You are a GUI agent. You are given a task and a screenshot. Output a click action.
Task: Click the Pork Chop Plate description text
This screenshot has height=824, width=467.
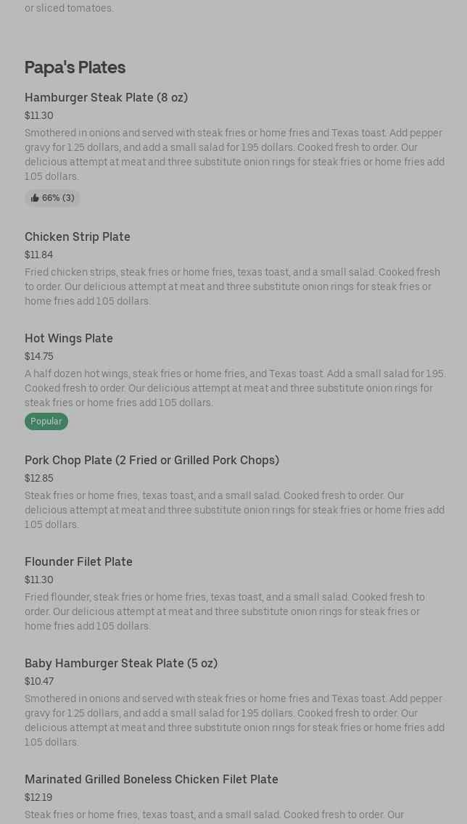(x=233, y=510)
